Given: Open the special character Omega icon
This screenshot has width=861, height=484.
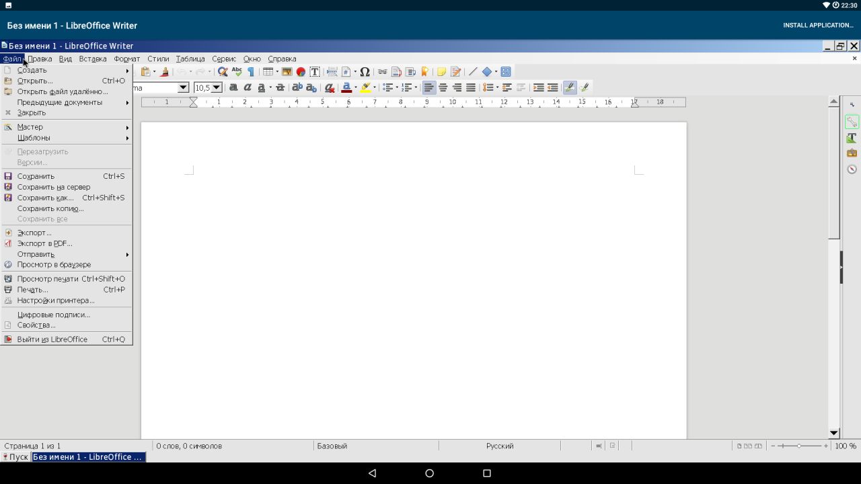Looking at the screenshot, I should pyautogui.click(x=365, y=72).
